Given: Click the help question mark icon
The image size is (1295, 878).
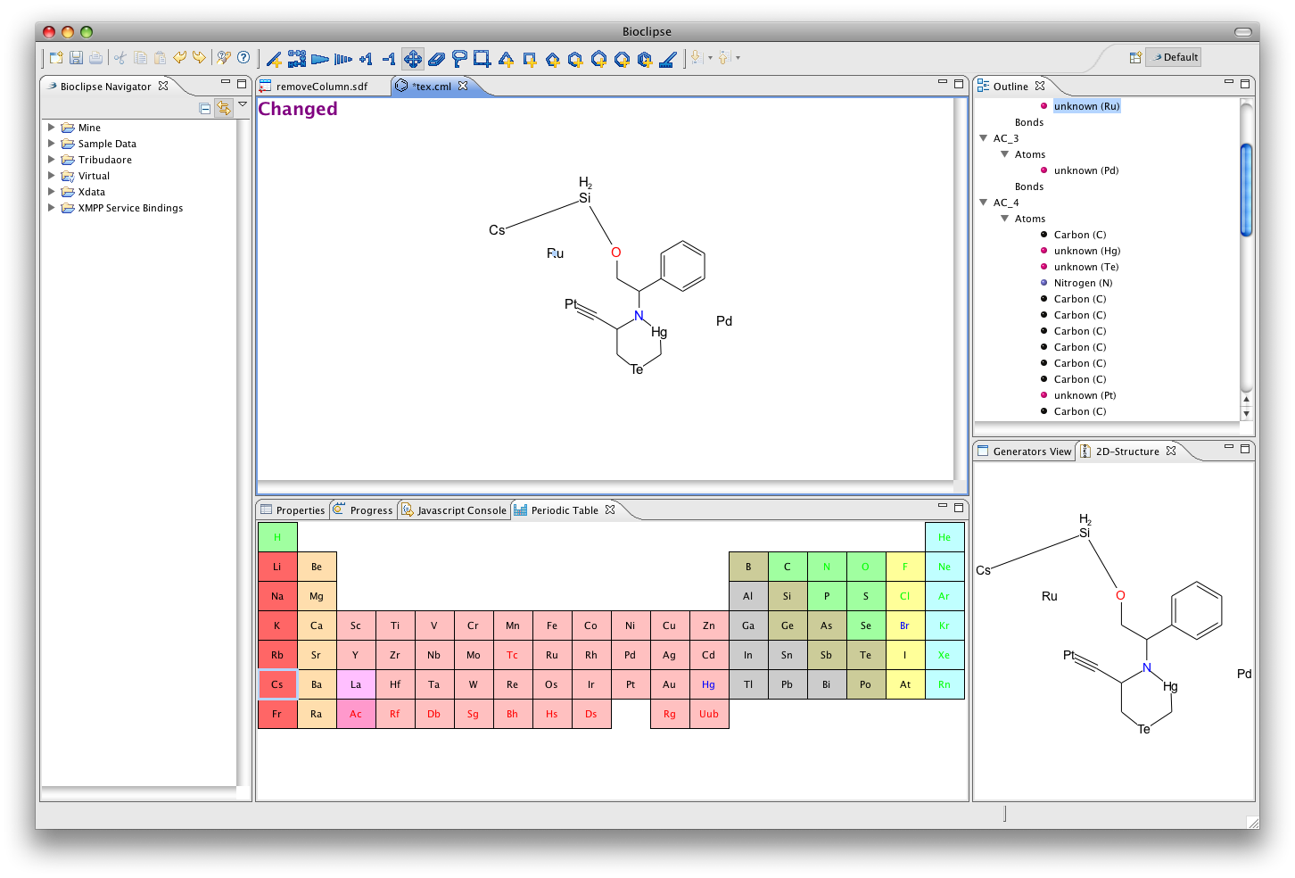Looking at the screenshot, I should click(243, 57).
